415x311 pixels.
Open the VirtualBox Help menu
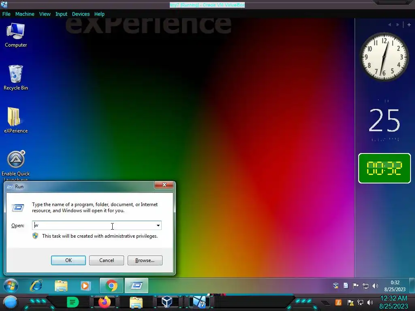tap(99, 14)
